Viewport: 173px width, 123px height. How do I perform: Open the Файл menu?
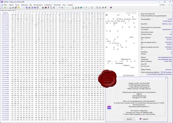5,5
